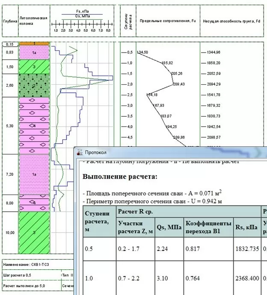Click the 'Rs, кПа' column header
This screenshot has width=267, height=295.
pyautogui.click(x=247, y=227)
